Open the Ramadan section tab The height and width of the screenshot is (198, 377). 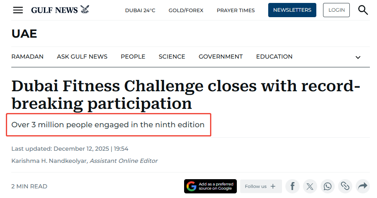tap(27, 57)
